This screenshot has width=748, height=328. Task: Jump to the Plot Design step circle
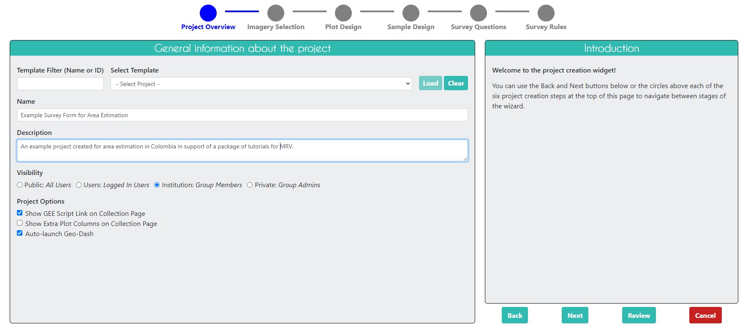(343, 13)
